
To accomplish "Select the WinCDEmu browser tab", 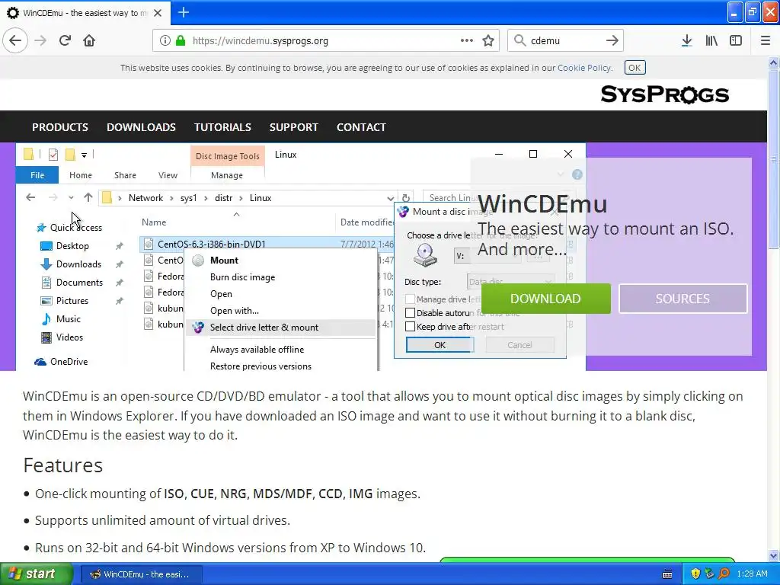I will point(85,13).
